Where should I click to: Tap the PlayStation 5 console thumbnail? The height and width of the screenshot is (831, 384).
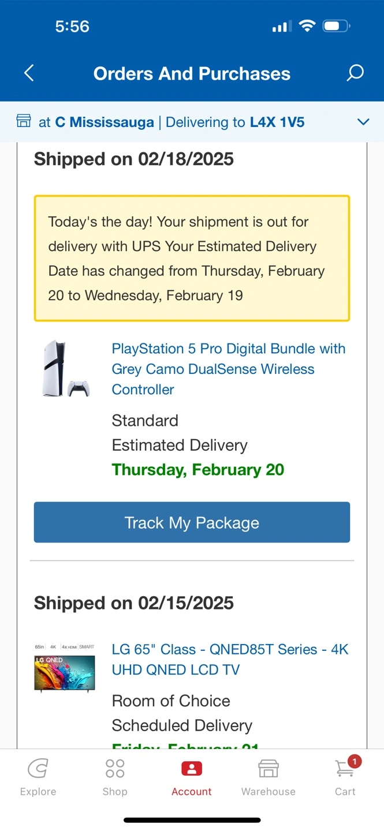coord(65,369)
